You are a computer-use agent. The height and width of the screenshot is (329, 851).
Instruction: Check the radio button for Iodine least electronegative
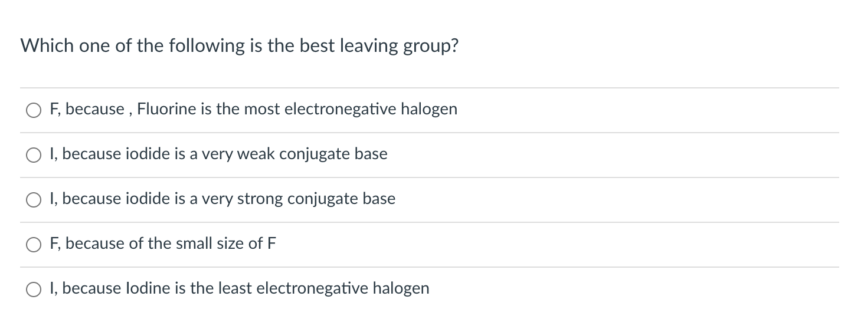tap(34, 289)
